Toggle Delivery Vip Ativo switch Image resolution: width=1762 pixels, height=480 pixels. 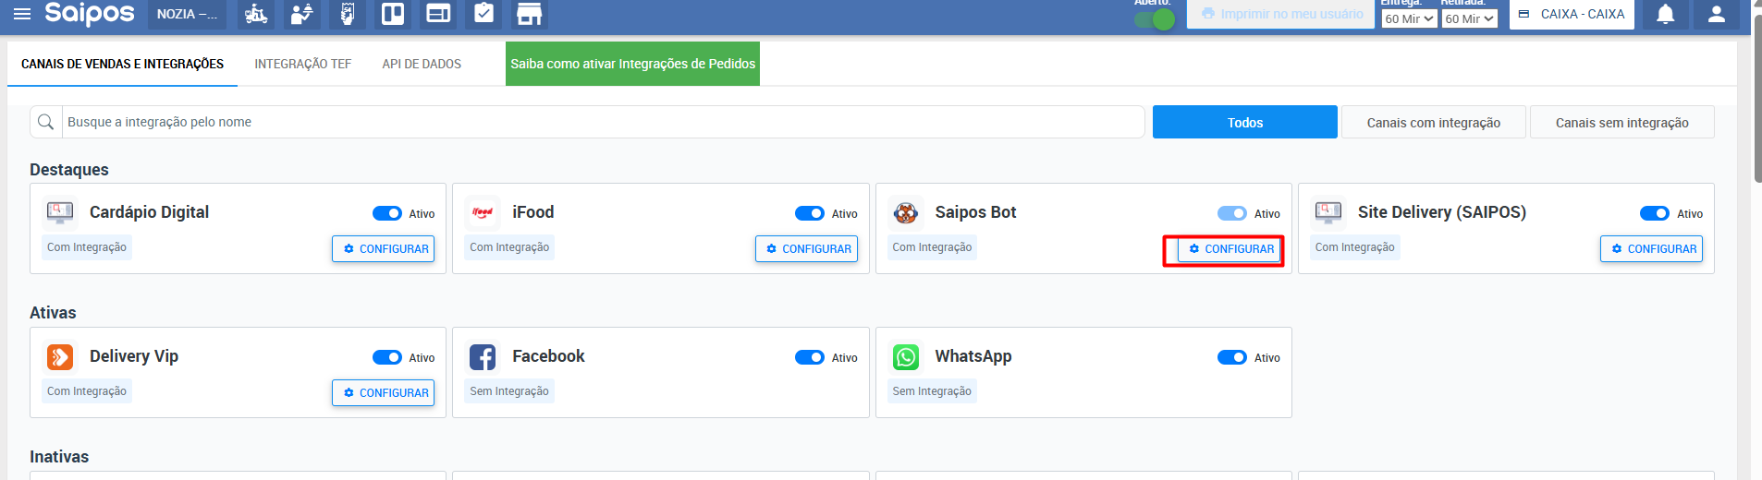(x=387, y=357)
